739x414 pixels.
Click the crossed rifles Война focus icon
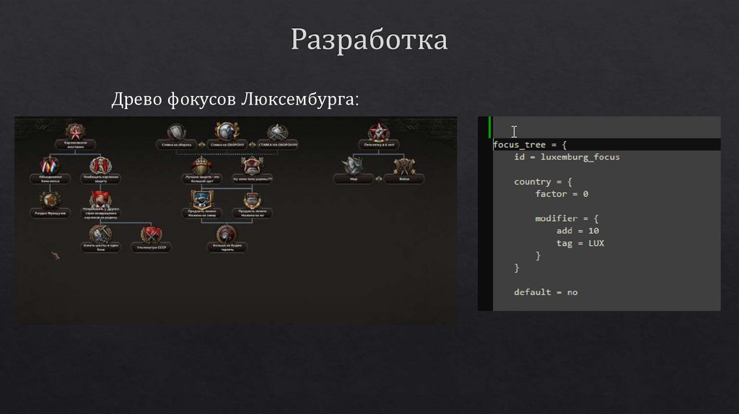point(404,166)
